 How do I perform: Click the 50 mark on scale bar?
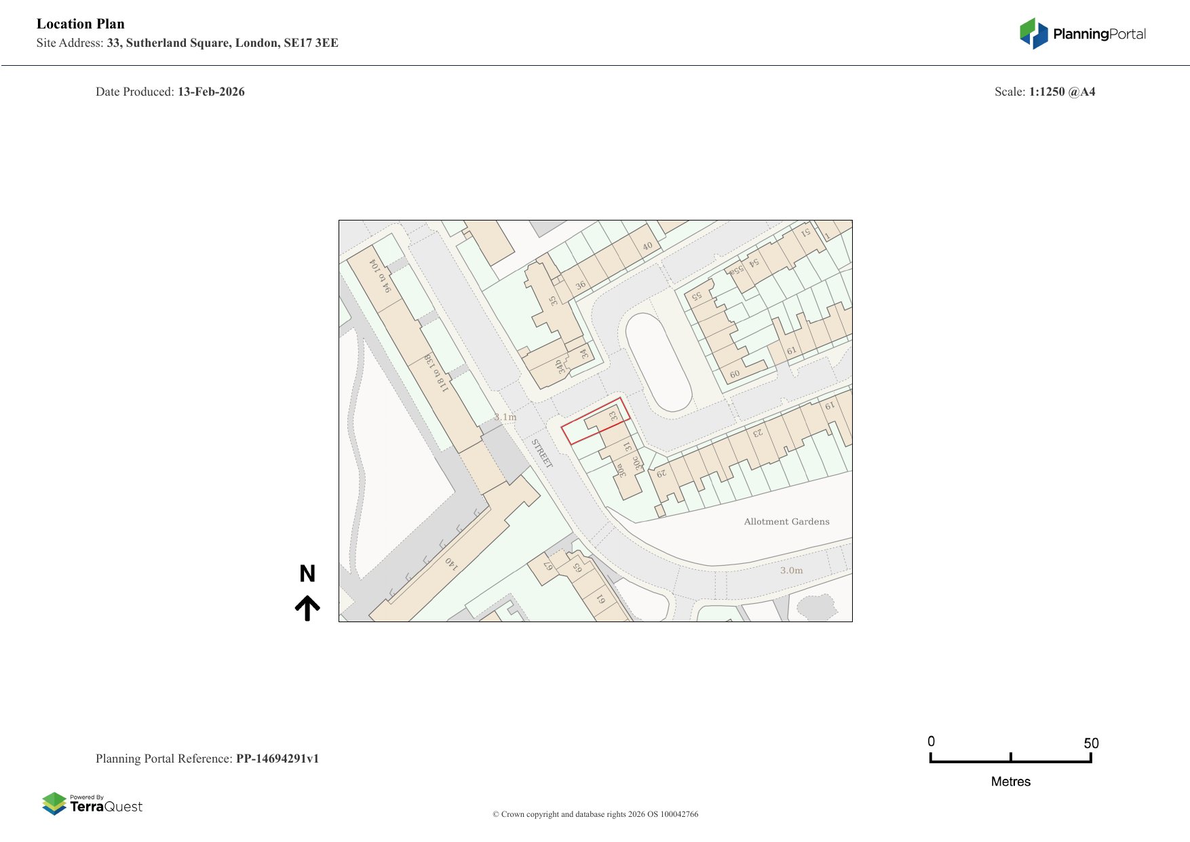[x=1090, y=743]
